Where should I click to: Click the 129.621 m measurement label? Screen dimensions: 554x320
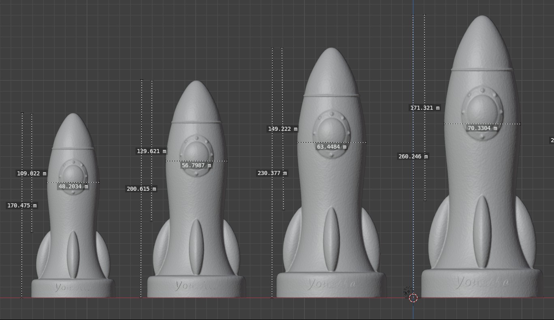coord(151,151)
